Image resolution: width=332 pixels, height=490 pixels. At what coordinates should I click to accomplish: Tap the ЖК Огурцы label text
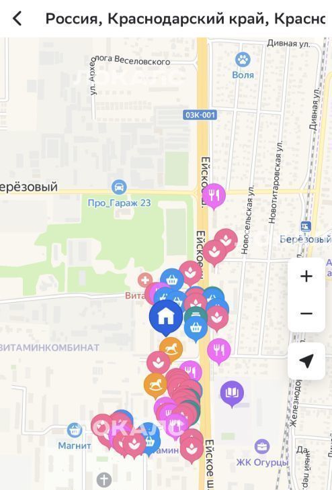(262, 462)
